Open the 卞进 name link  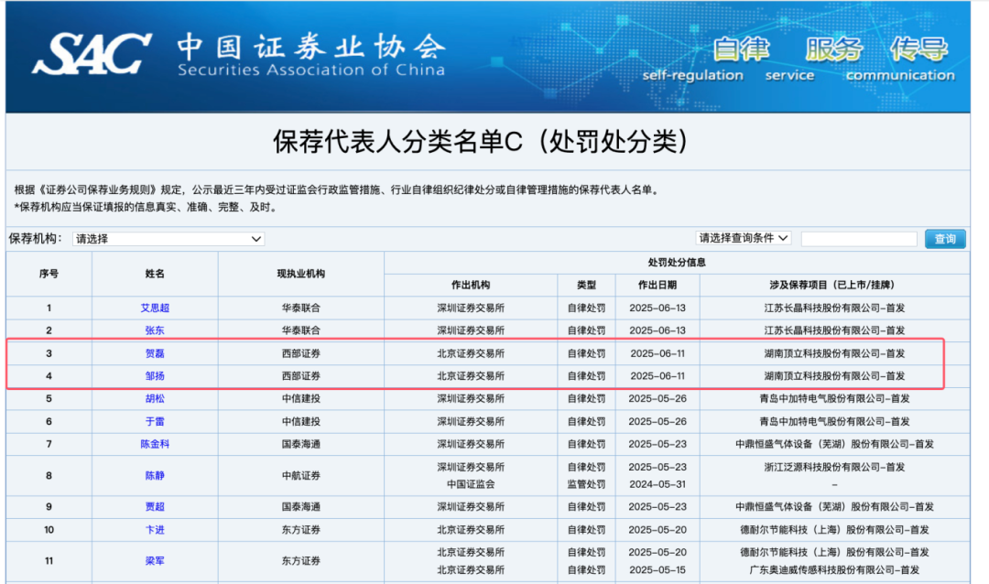coord(155,530)
